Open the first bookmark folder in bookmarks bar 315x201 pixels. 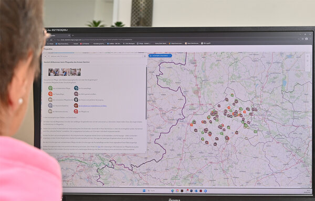click(x=50, y=43)
